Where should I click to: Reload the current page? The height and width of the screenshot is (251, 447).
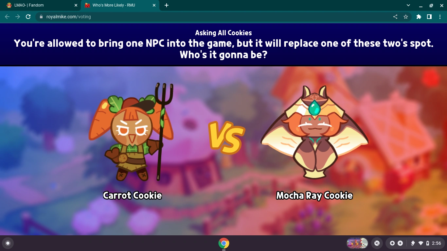28,17
